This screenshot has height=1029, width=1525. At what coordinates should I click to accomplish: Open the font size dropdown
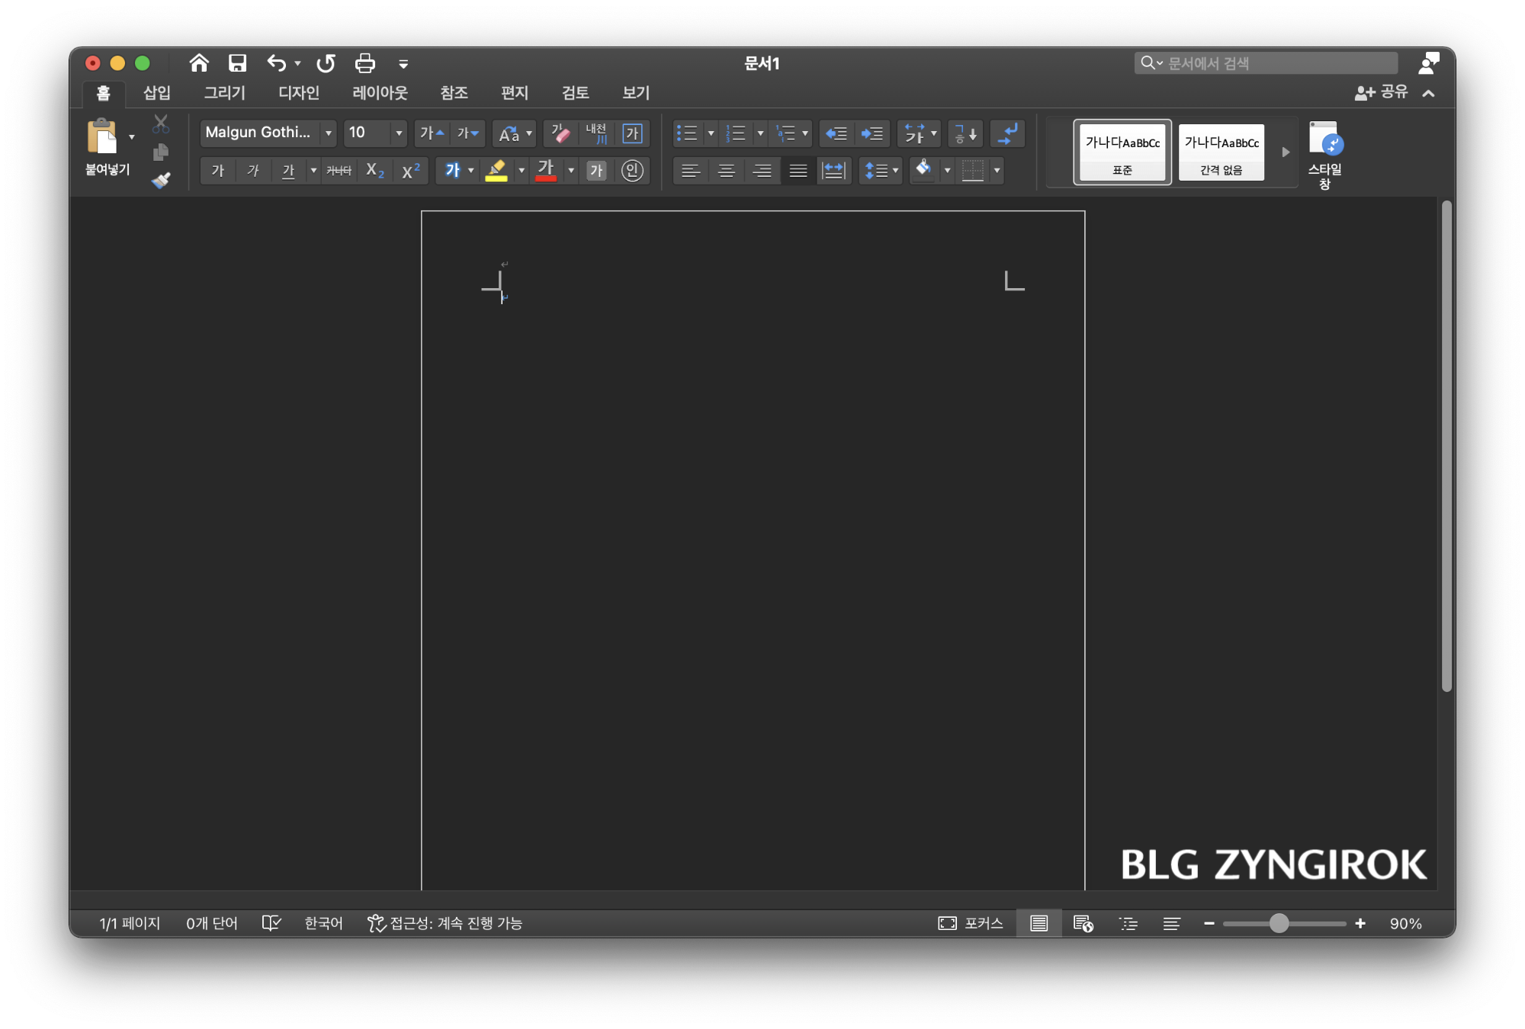point(398,133)
